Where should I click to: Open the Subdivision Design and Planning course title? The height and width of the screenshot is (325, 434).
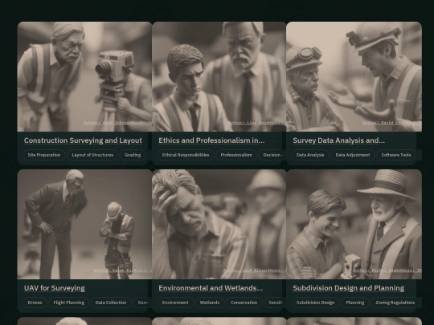pyautogui.click(x=349, y=288)
